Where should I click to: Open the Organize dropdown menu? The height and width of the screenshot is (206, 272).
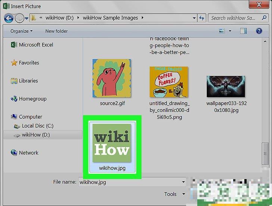click(x=21, y=31)
